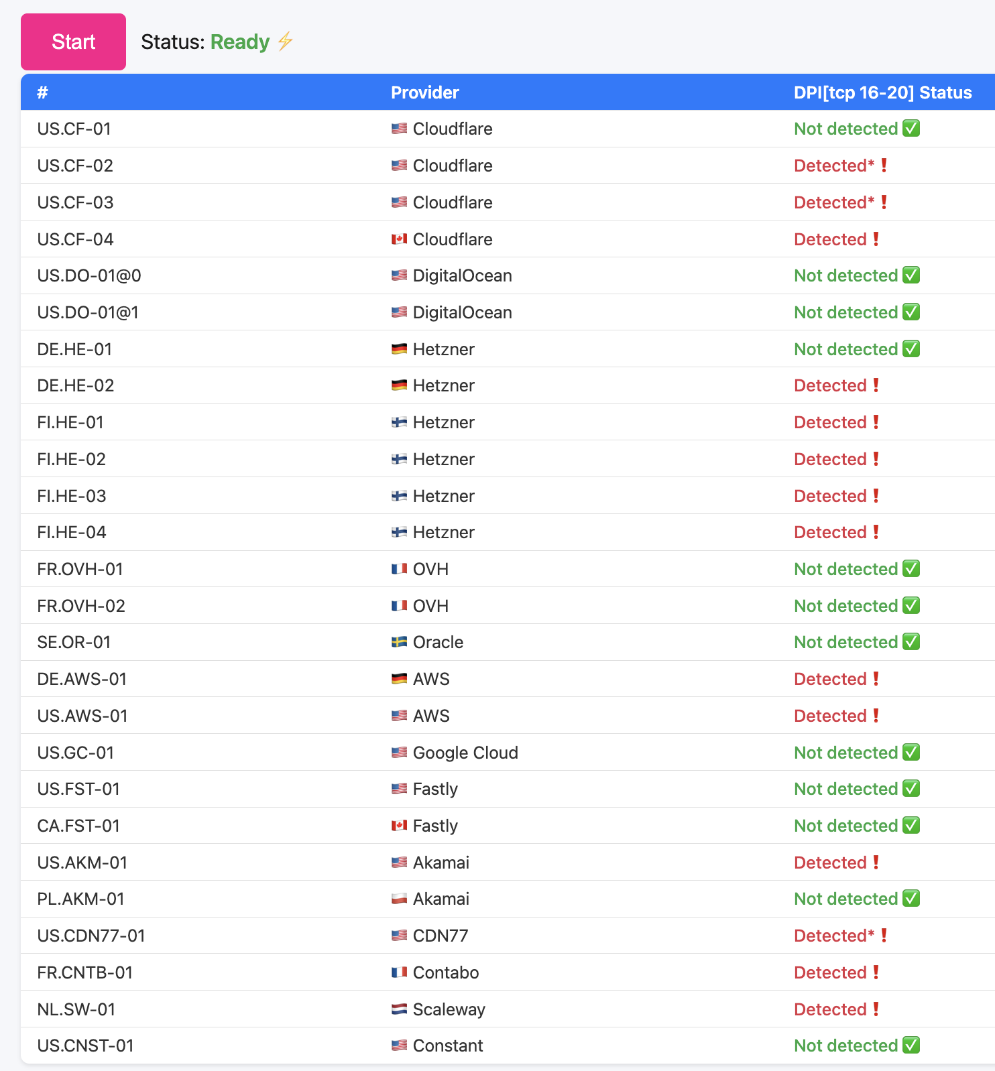Screen dimensions: 995x1071
Task: Click the Sweden flag beside Oracle
Action: (x=399, y=642)
